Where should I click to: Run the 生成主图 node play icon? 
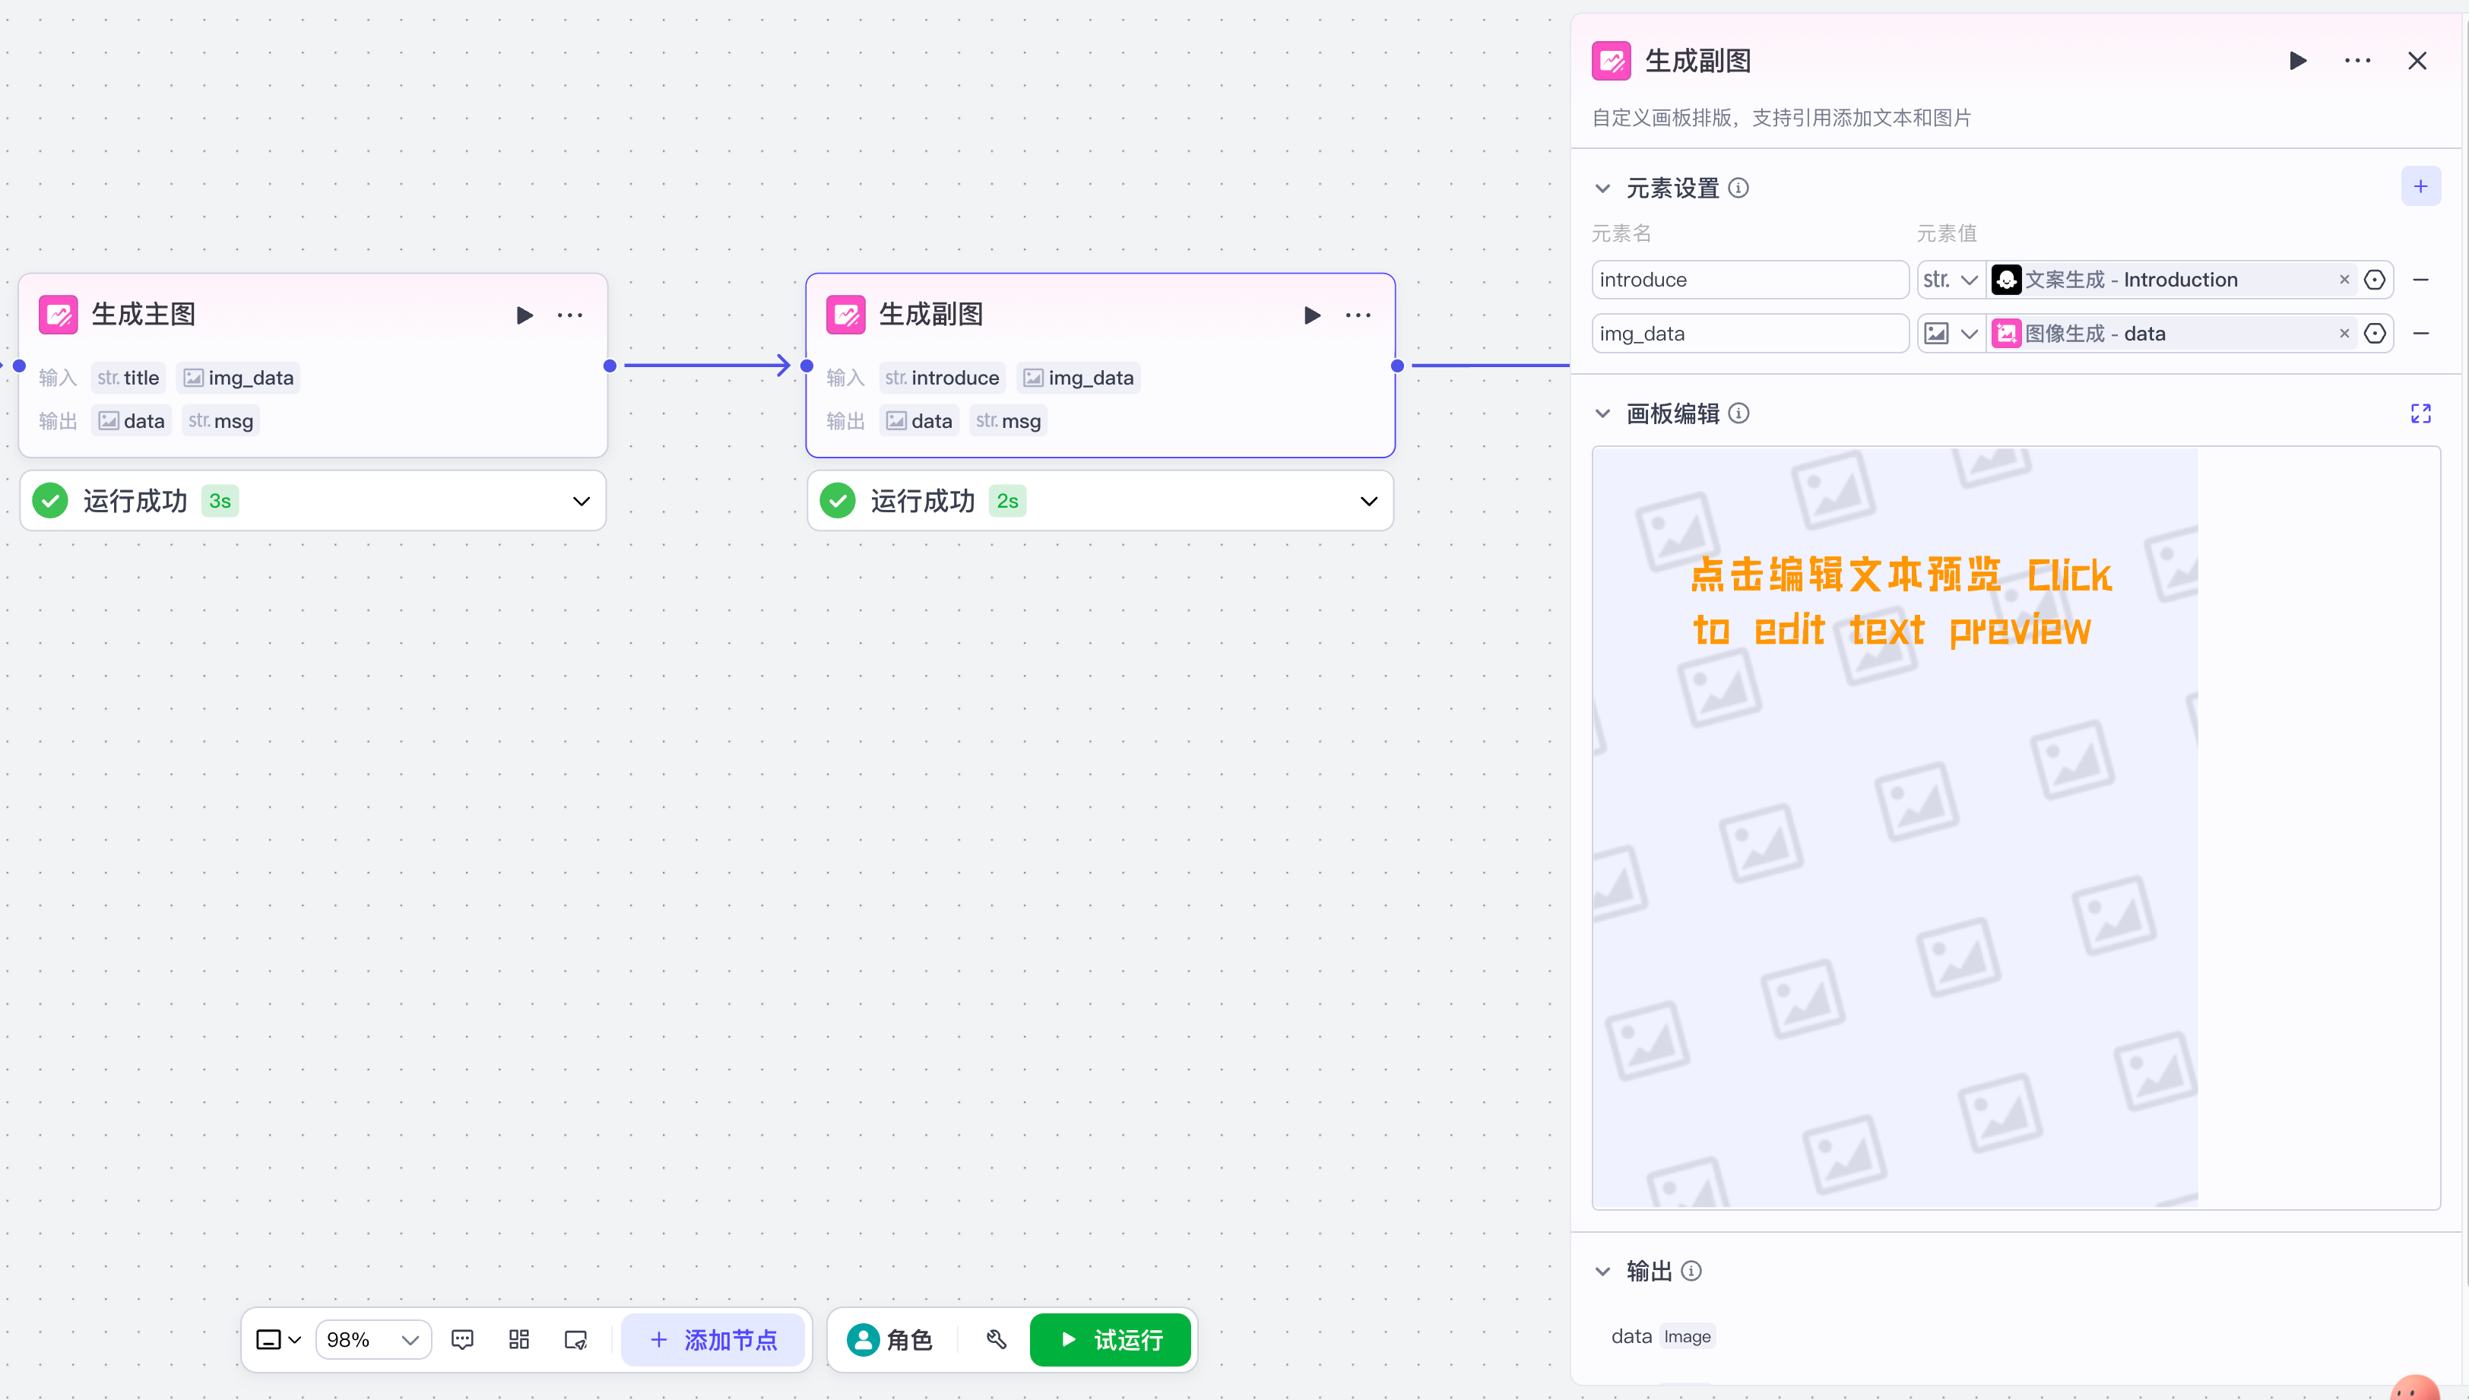[524, 315]
